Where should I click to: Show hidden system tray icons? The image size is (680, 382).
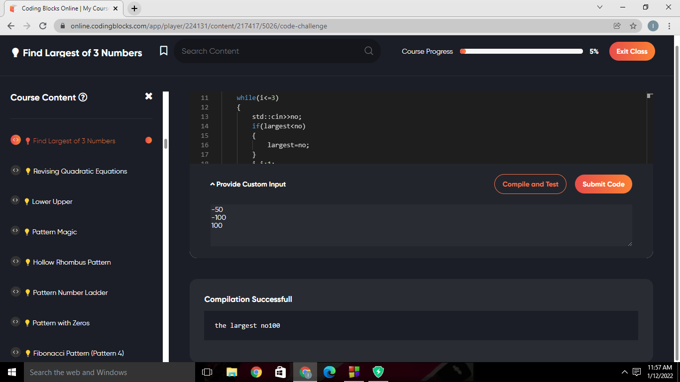625,372
